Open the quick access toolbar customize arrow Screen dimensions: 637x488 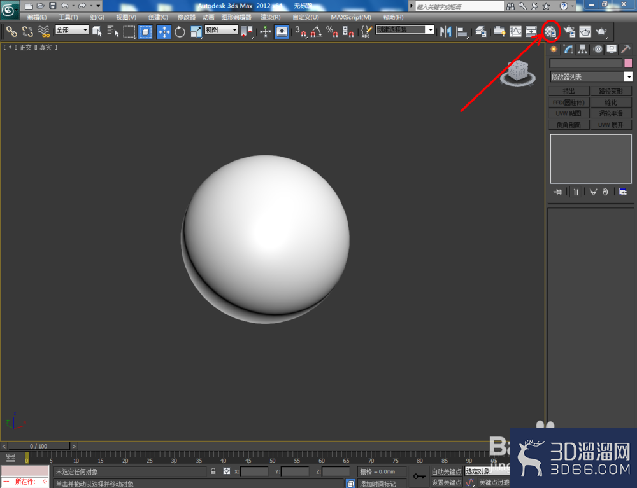point(98,6)
